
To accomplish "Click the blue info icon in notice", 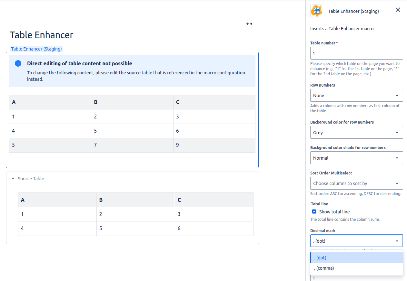I will [x=18, y=63].
